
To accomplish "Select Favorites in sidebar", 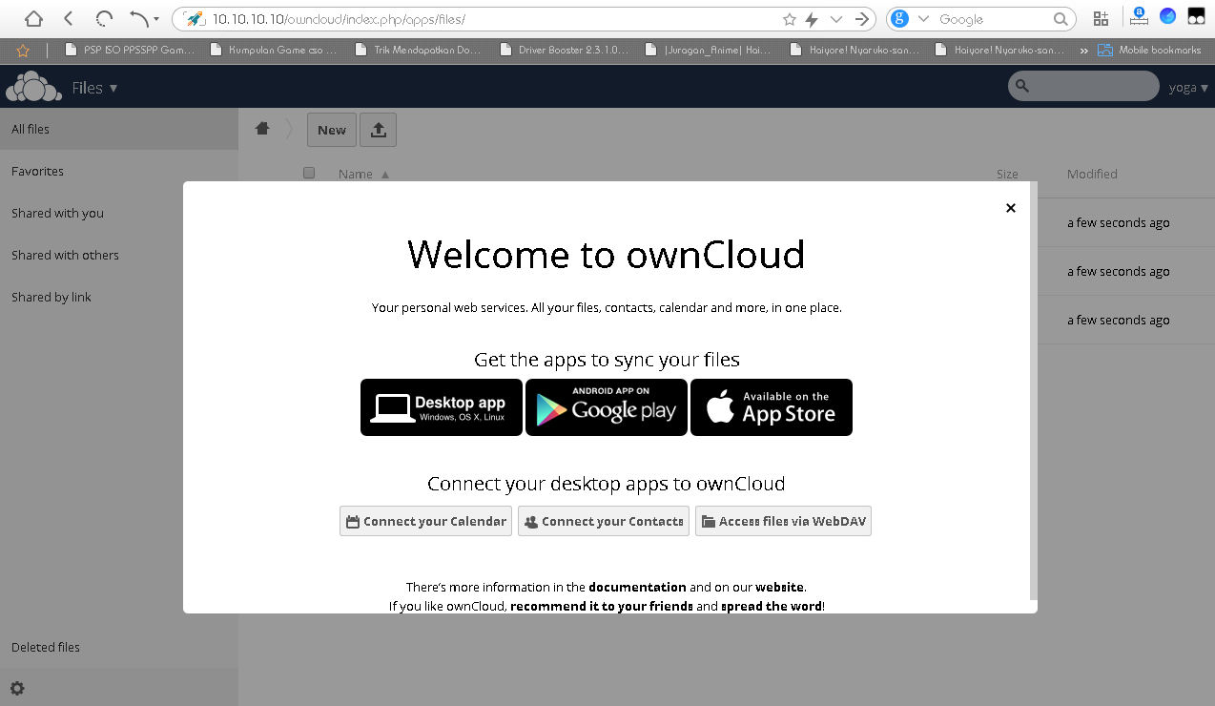I will pos(118,171).
